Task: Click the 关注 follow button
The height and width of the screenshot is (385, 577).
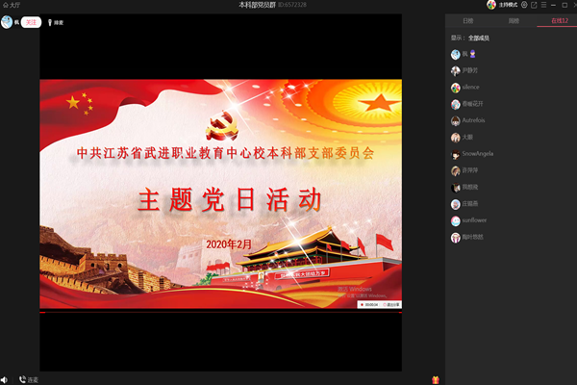Action: click(x=31, y=22)
